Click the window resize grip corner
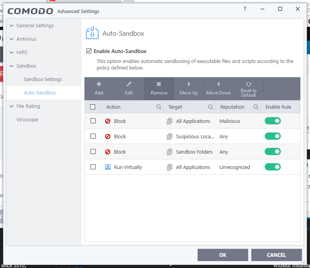 pyautogui.click(x=303, y=262)
